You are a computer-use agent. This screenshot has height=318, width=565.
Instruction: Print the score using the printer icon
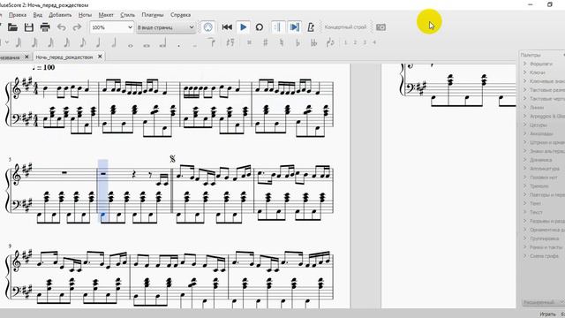(45, 27)
